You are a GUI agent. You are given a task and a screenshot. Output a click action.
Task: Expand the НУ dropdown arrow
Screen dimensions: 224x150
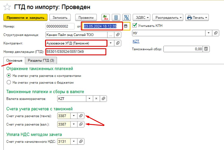pos(209,33)
